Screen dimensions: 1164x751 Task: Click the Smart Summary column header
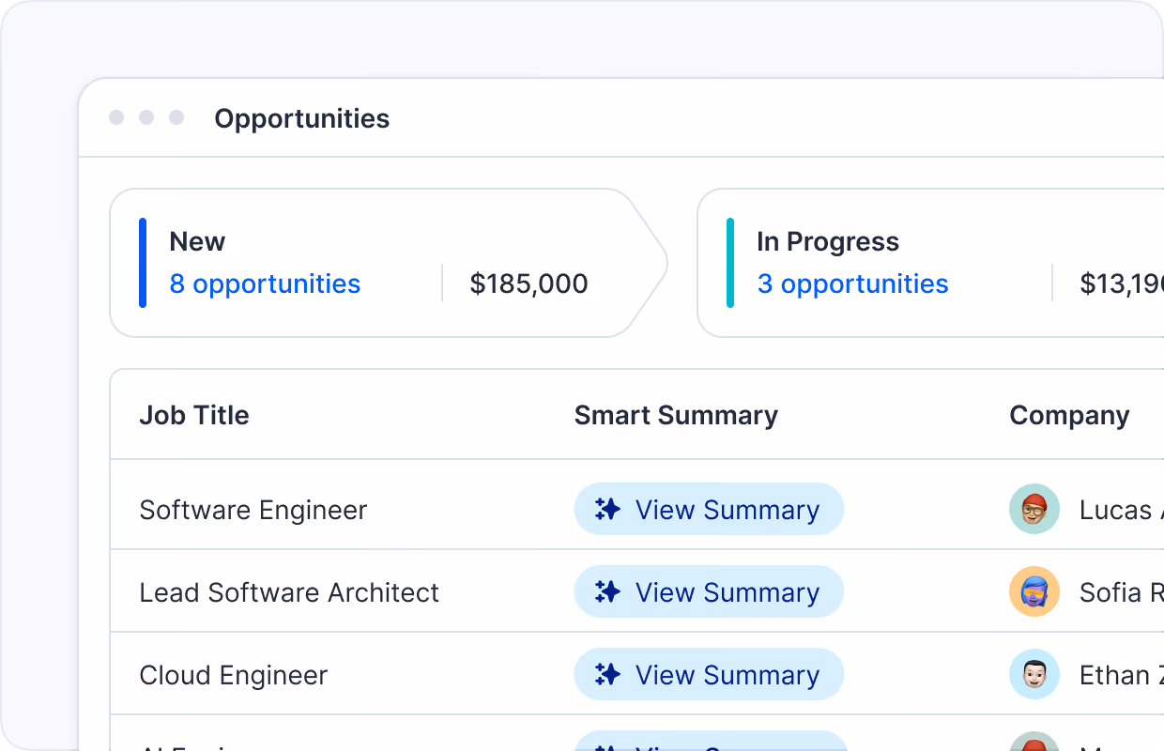tap(676, 416)
